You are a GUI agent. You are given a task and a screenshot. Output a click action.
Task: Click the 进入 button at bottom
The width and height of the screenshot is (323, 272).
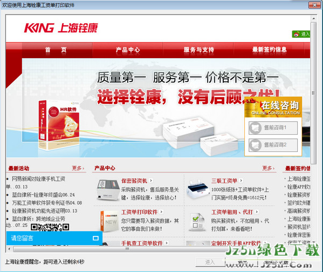tap(210, 262)
